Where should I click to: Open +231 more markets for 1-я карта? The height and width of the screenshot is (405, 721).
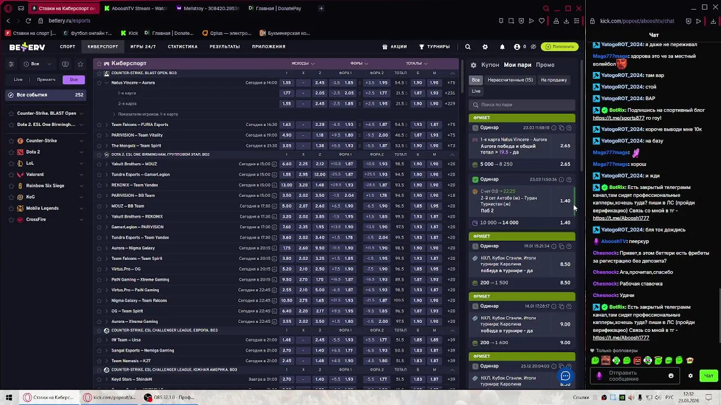click(x=450, y=93)
